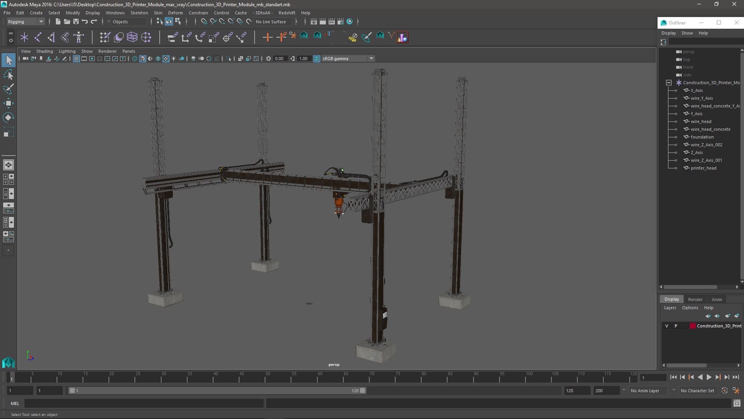Image resolution: width=744 pixels, height=419 pixels.
Task: Click the Human IK skeleton shelf icon
Action: tap(79, 37)
